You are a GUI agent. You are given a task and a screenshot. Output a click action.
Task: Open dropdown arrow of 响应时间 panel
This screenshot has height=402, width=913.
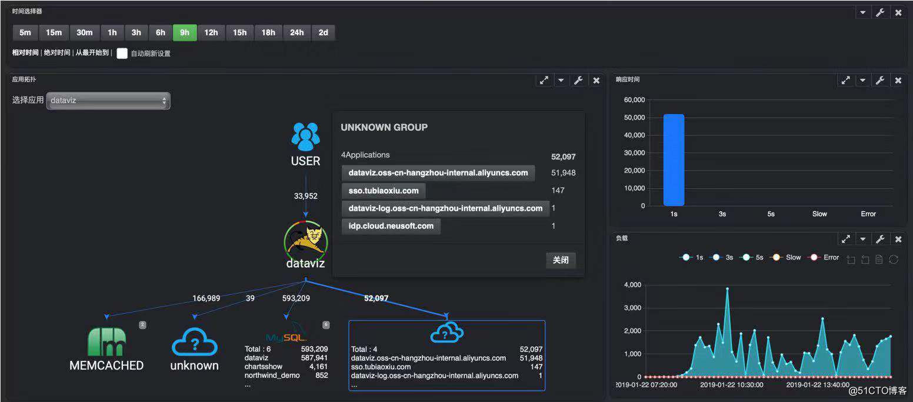coord(863,81)
